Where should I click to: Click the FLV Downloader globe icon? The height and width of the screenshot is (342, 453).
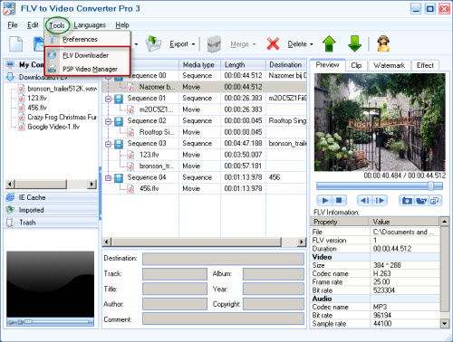point(53,55)
